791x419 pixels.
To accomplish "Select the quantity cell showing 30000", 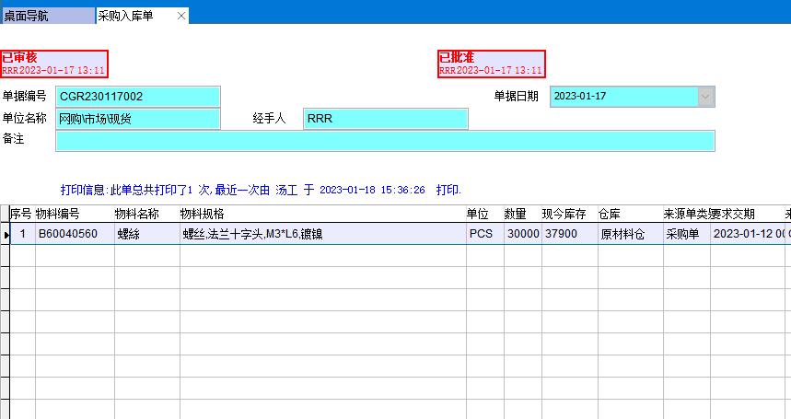I will point(522,234).
